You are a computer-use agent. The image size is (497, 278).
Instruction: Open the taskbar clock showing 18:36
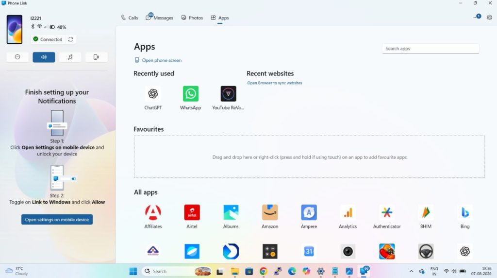tap(481, 271)
